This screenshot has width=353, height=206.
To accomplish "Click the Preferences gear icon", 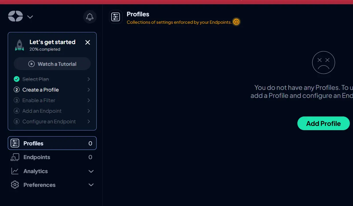I will pyautogui.click(x=15, y=185).
